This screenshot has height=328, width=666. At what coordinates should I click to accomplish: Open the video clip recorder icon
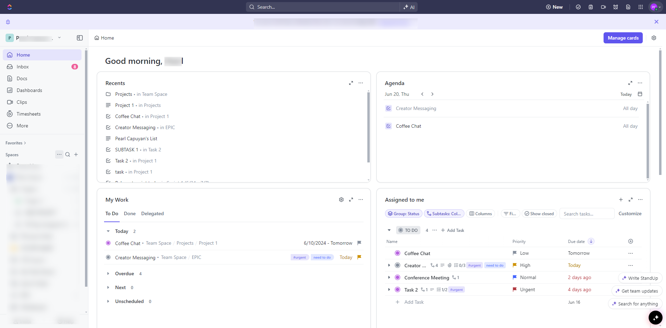coord(603,7)
